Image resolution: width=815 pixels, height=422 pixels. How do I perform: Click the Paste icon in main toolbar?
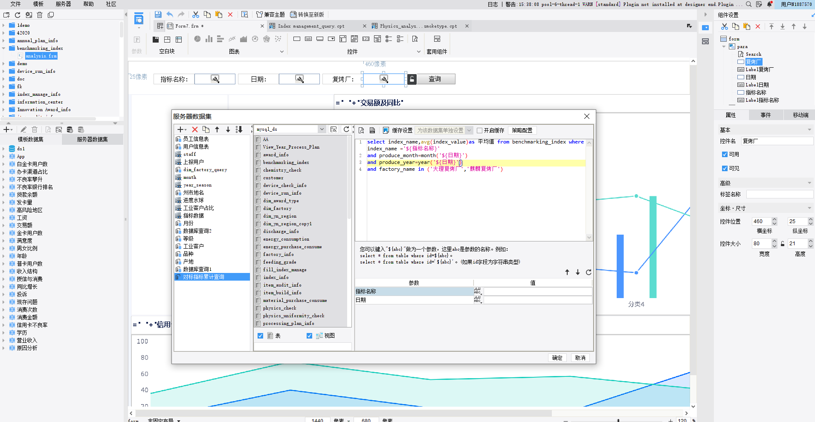click(219, 14)
